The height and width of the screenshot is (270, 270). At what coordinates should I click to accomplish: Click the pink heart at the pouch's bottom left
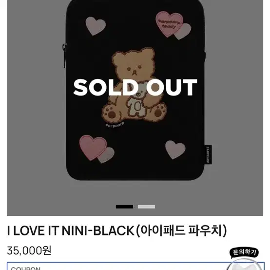(93, 148)
